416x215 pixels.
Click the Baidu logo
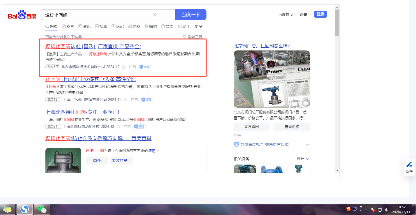pyautogui.click(x=22, y=15)
